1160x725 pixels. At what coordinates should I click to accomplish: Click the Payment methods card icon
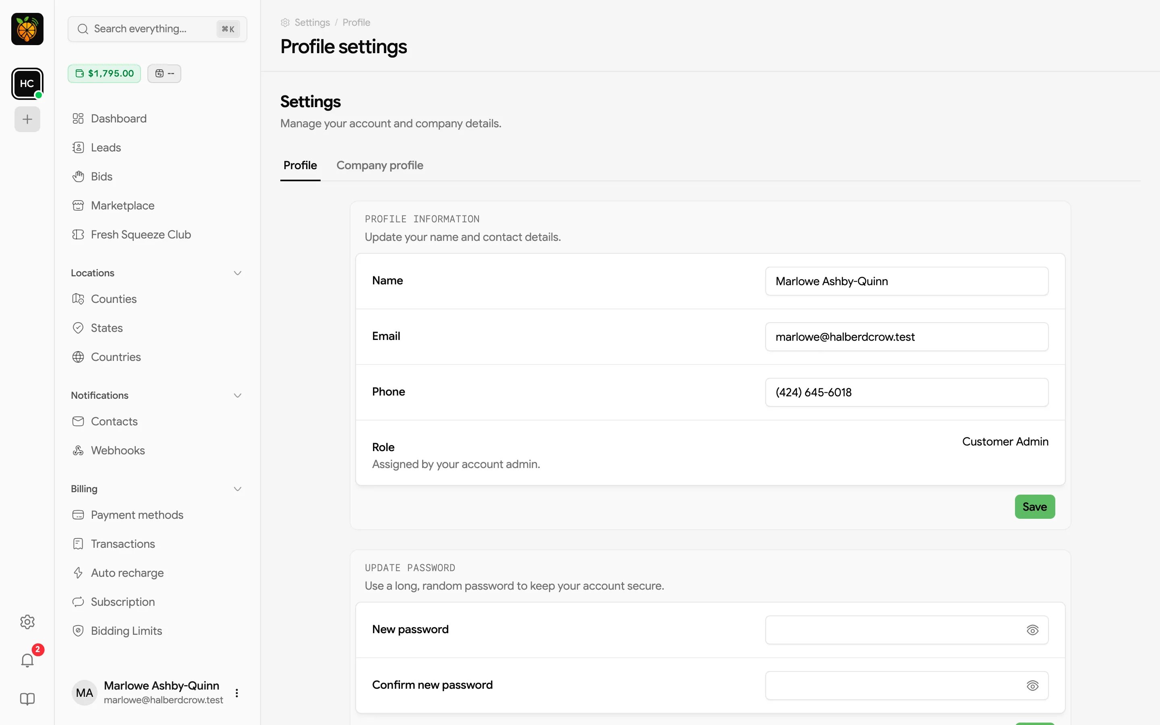click(x=78, y=514)
